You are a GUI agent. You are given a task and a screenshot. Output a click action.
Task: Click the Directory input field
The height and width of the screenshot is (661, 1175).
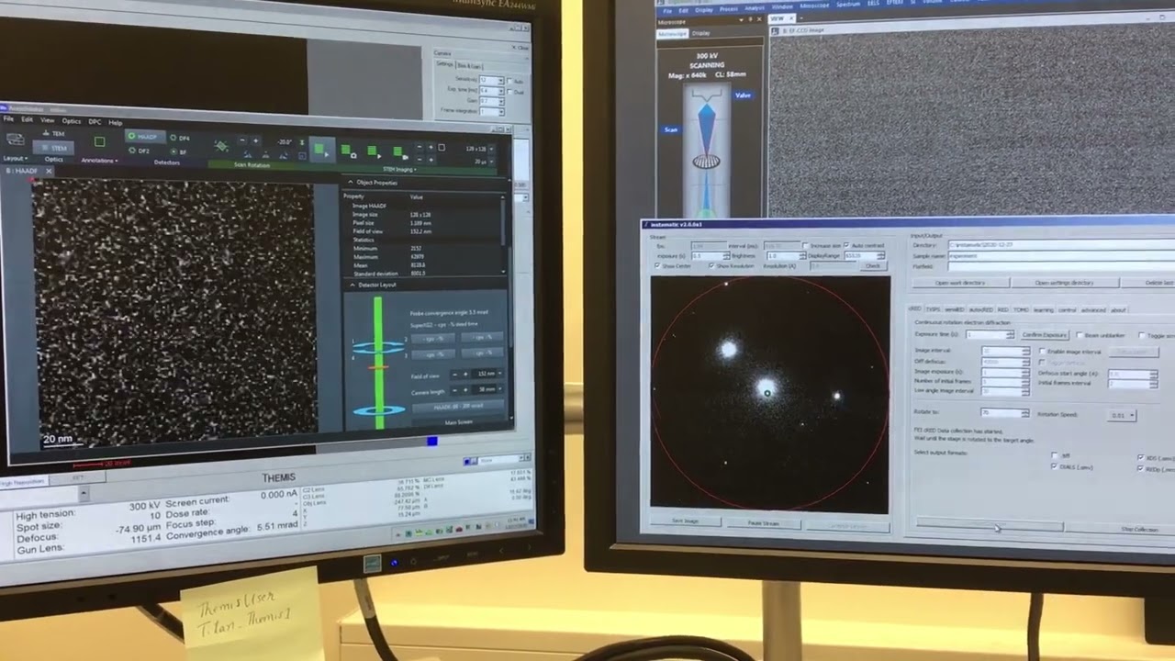1060,245
